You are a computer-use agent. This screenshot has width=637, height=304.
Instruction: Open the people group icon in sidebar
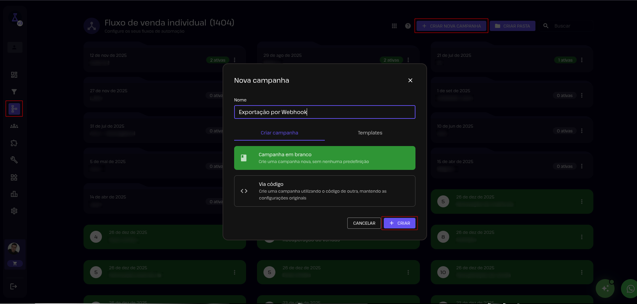pos(14,126)
